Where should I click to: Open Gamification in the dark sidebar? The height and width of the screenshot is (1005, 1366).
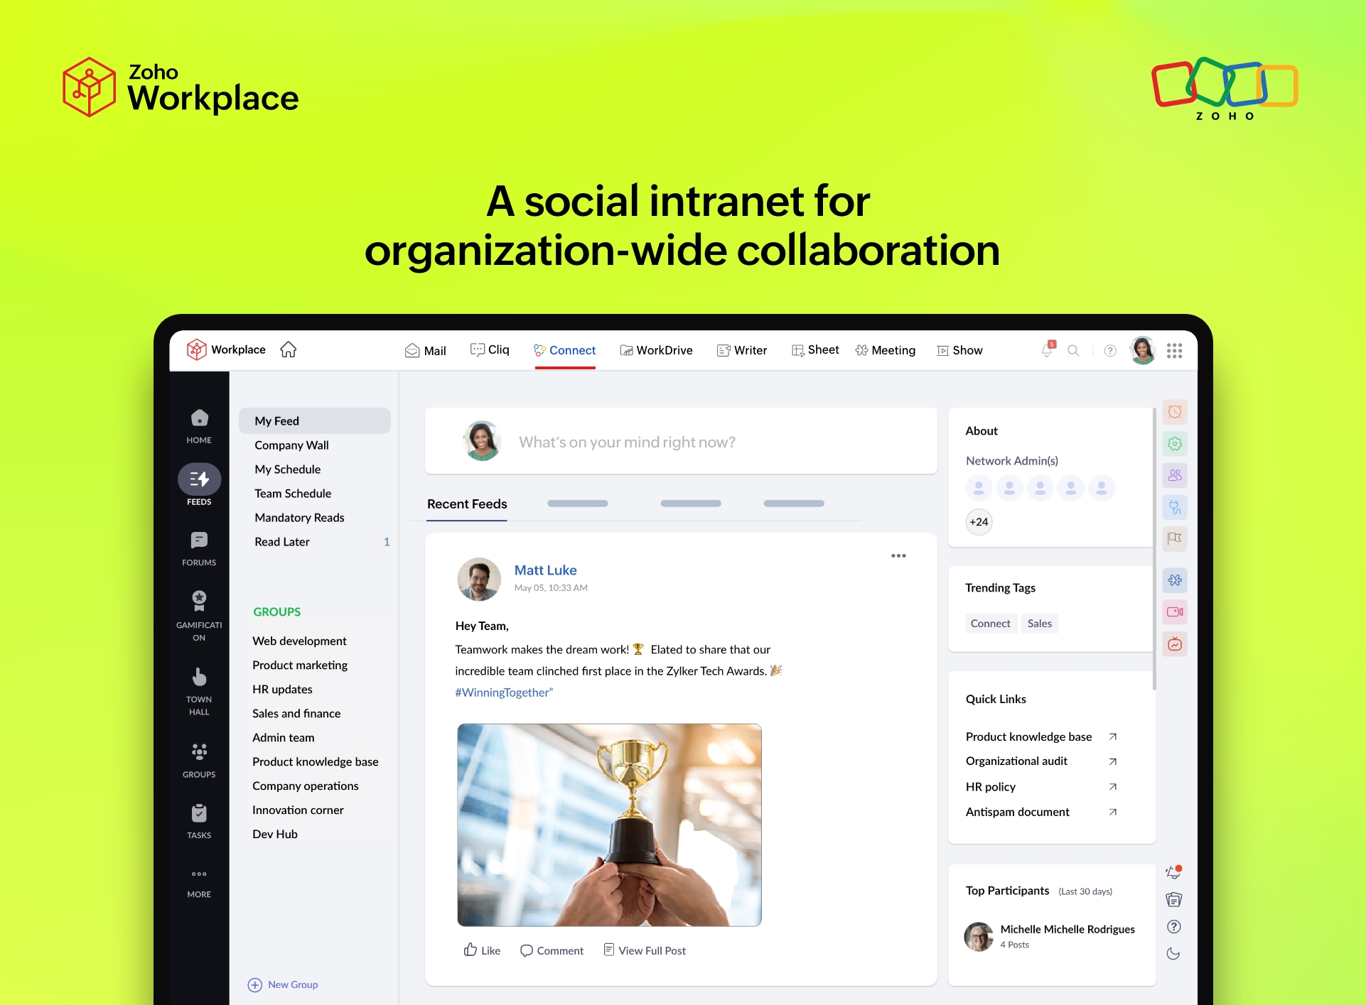point(199,616)
